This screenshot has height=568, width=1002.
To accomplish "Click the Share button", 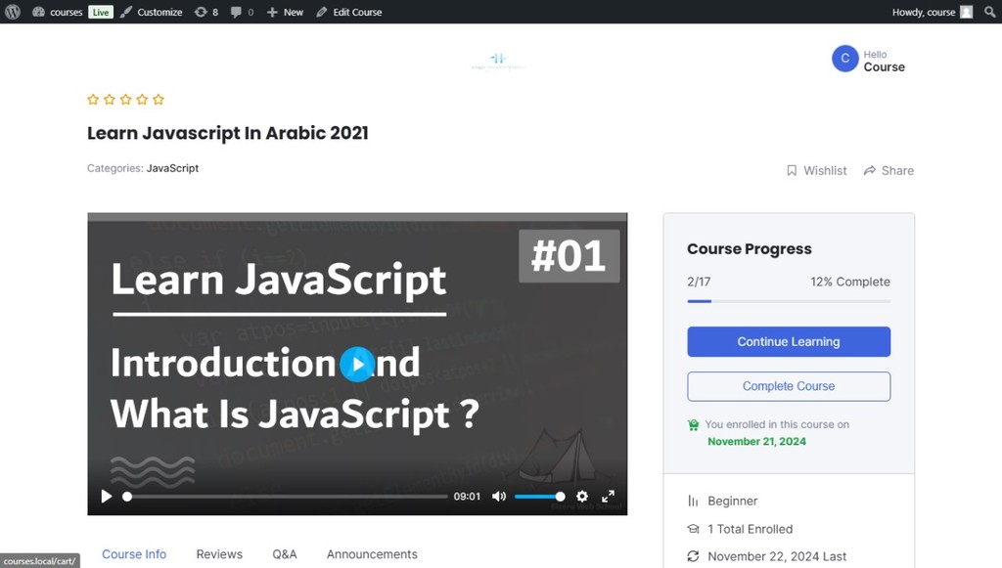I will click(888, 170).
